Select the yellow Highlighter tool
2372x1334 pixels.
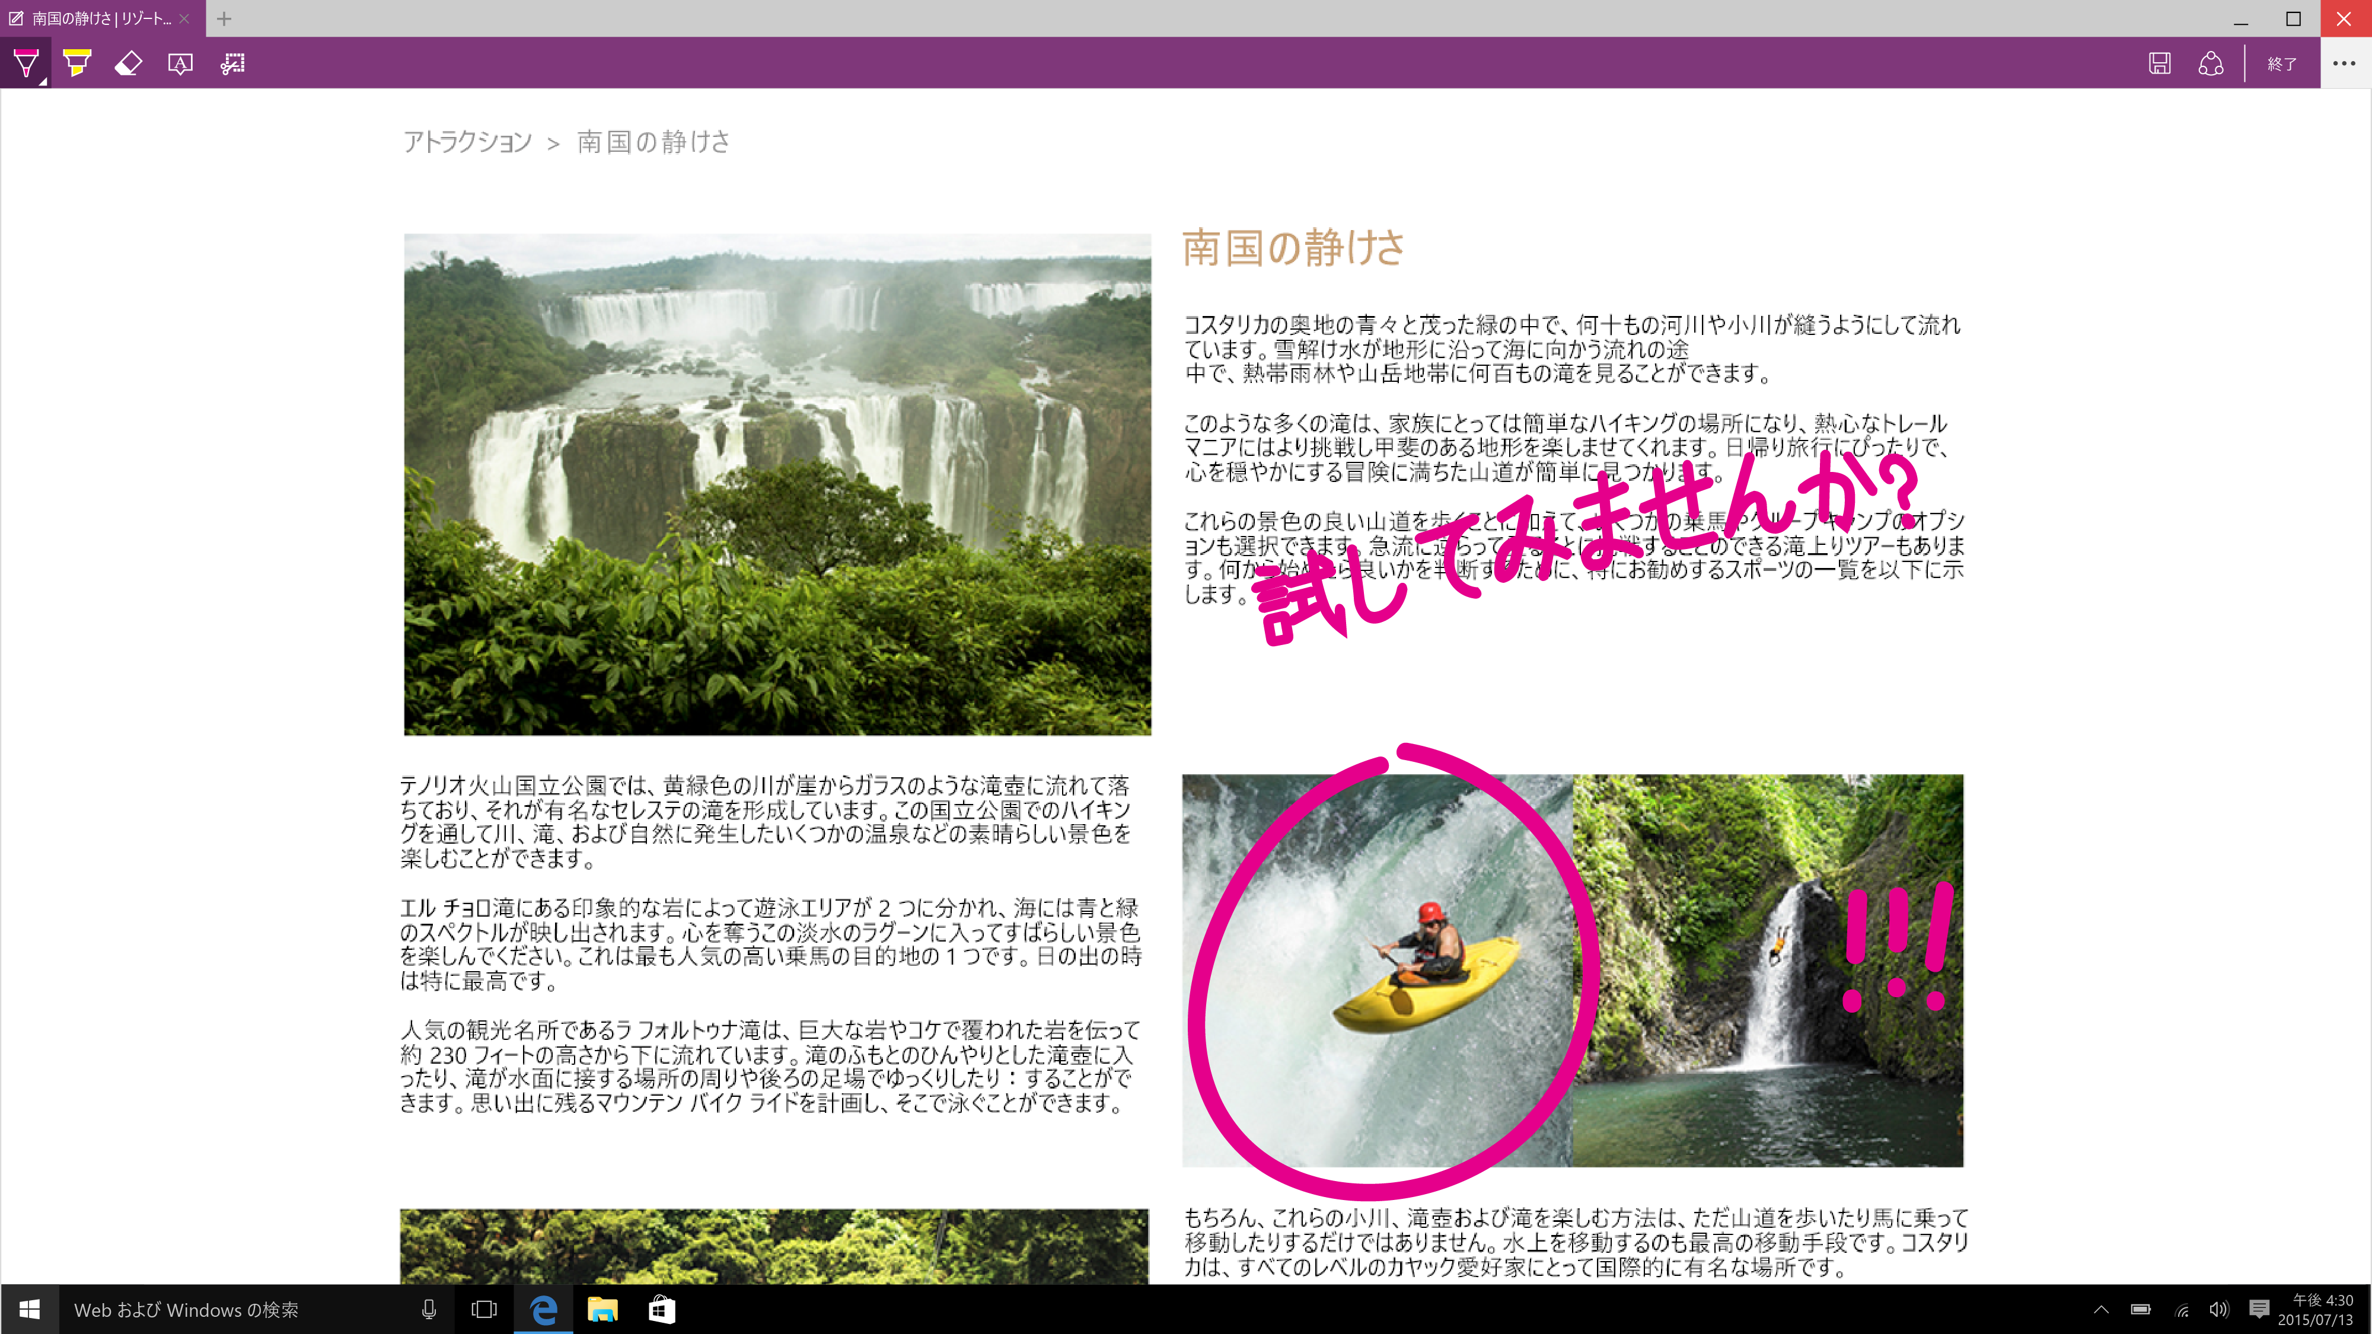tap(77, 63)
